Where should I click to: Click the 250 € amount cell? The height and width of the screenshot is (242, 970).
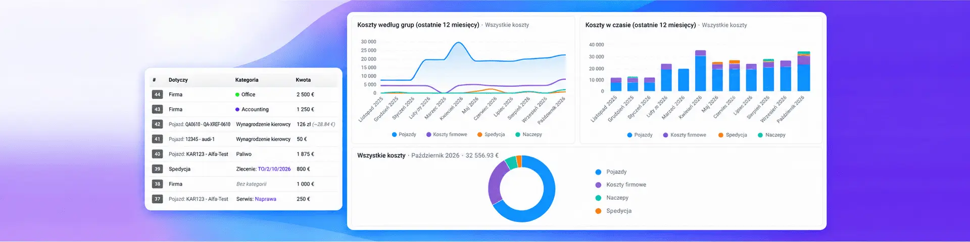pos(303,199)
